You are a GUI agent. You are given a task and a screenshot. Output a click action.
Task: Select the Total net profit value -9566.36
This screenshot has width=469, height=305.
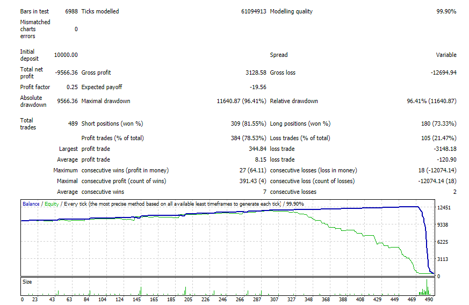point(67,72)
